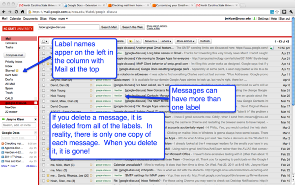Toggle importance marker on David Crouse row

tap(91, 106)
